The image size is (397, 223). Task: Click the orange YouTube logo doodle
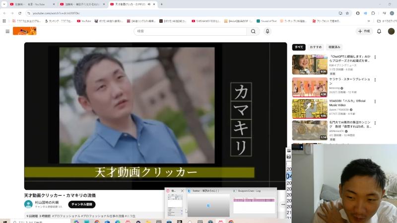24,31
